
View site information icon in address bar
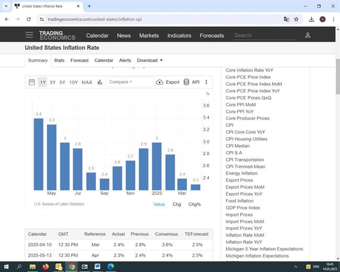[x=42, y=19]
